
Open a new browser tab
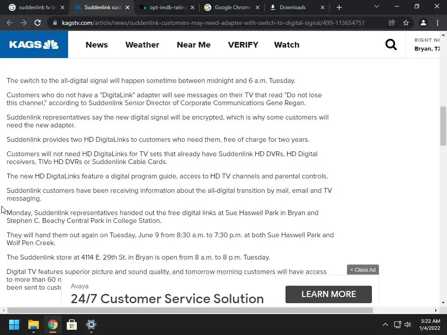(339, 7)
